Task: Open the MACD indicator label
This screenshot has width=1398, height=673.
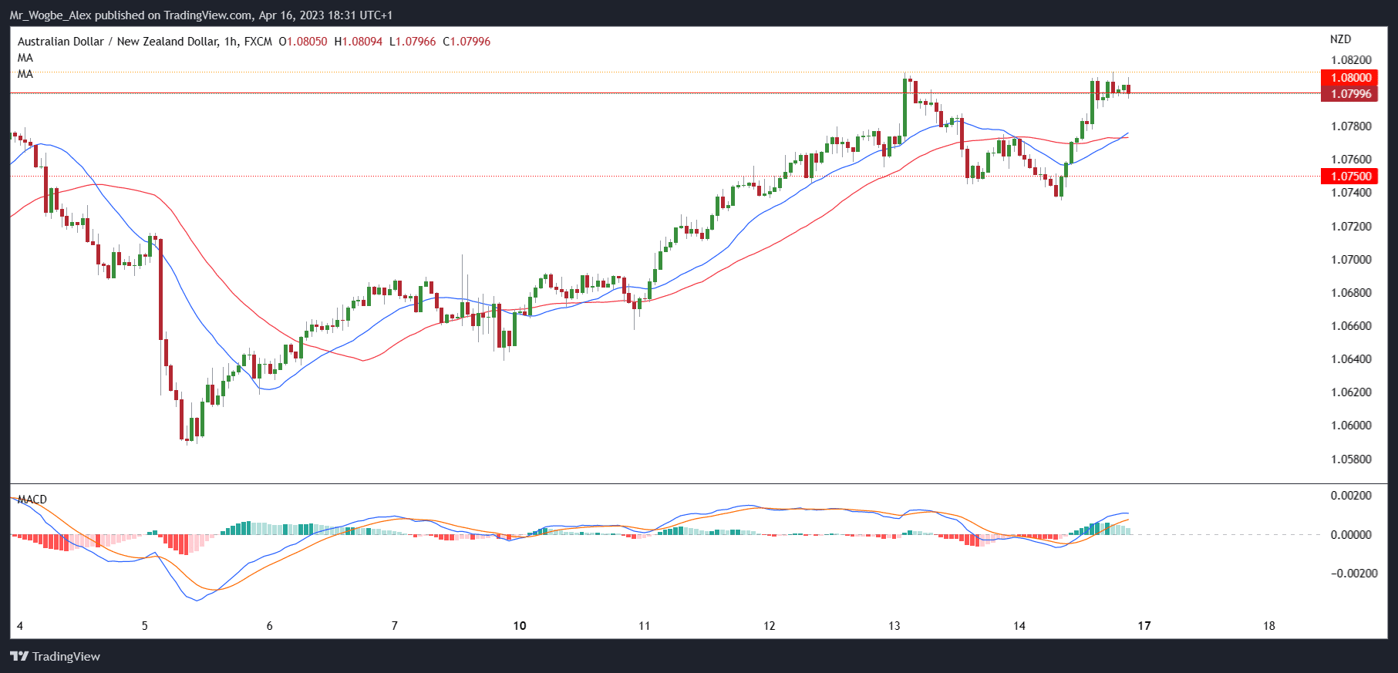Action: pyautogui.click(x=32, y=500)
